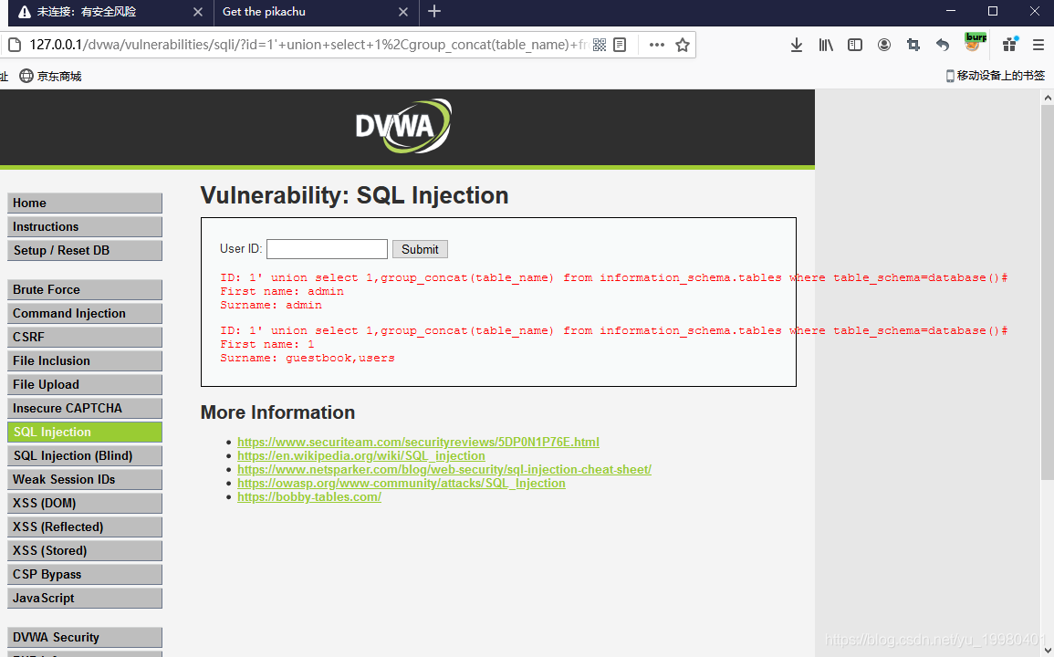Open CSP Bypass page
The height and width of the screenshot is (657, 1054).
click(85, 574)
